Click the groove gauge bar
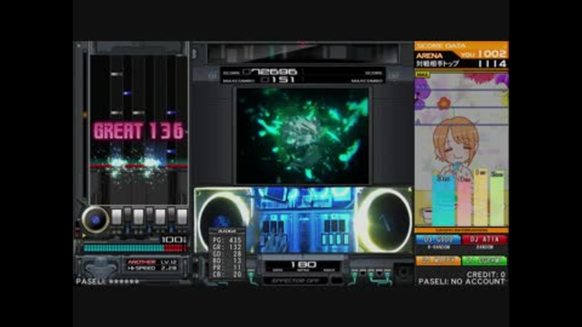Image resolution: width=582 pixels, height=327 pixels. pos(135,248)
